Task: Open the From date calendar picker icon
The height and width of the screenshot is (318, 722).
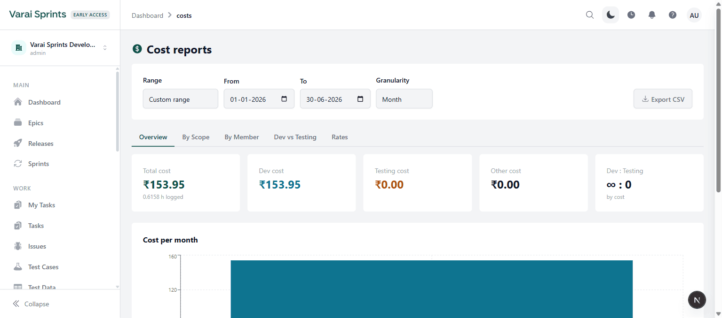Action: pos(284,99)
